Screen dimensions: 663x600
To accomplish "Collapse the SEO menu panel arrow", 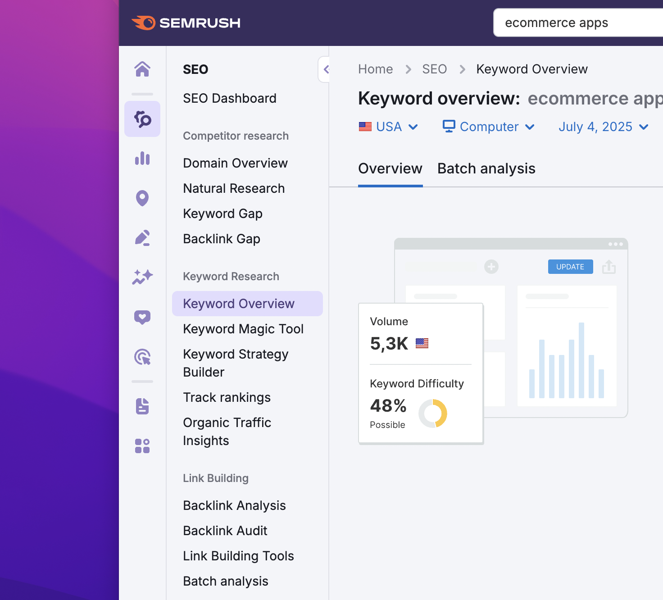I will [x=324, y=69].
